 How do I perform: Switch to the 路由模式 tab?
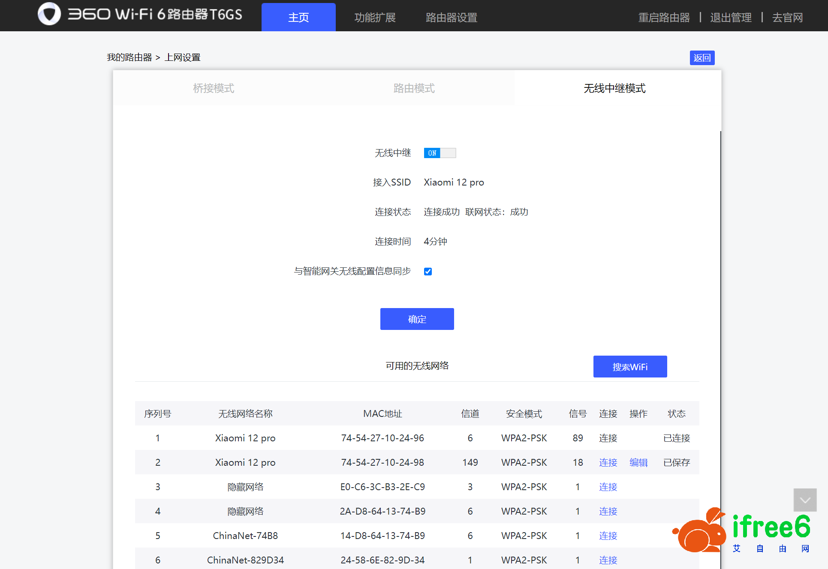414,88
